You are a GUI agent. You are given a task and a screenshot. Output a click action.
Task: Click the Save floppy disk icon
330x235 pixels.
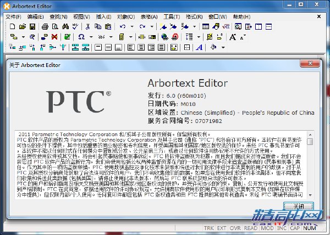click(x=32, y=26)
